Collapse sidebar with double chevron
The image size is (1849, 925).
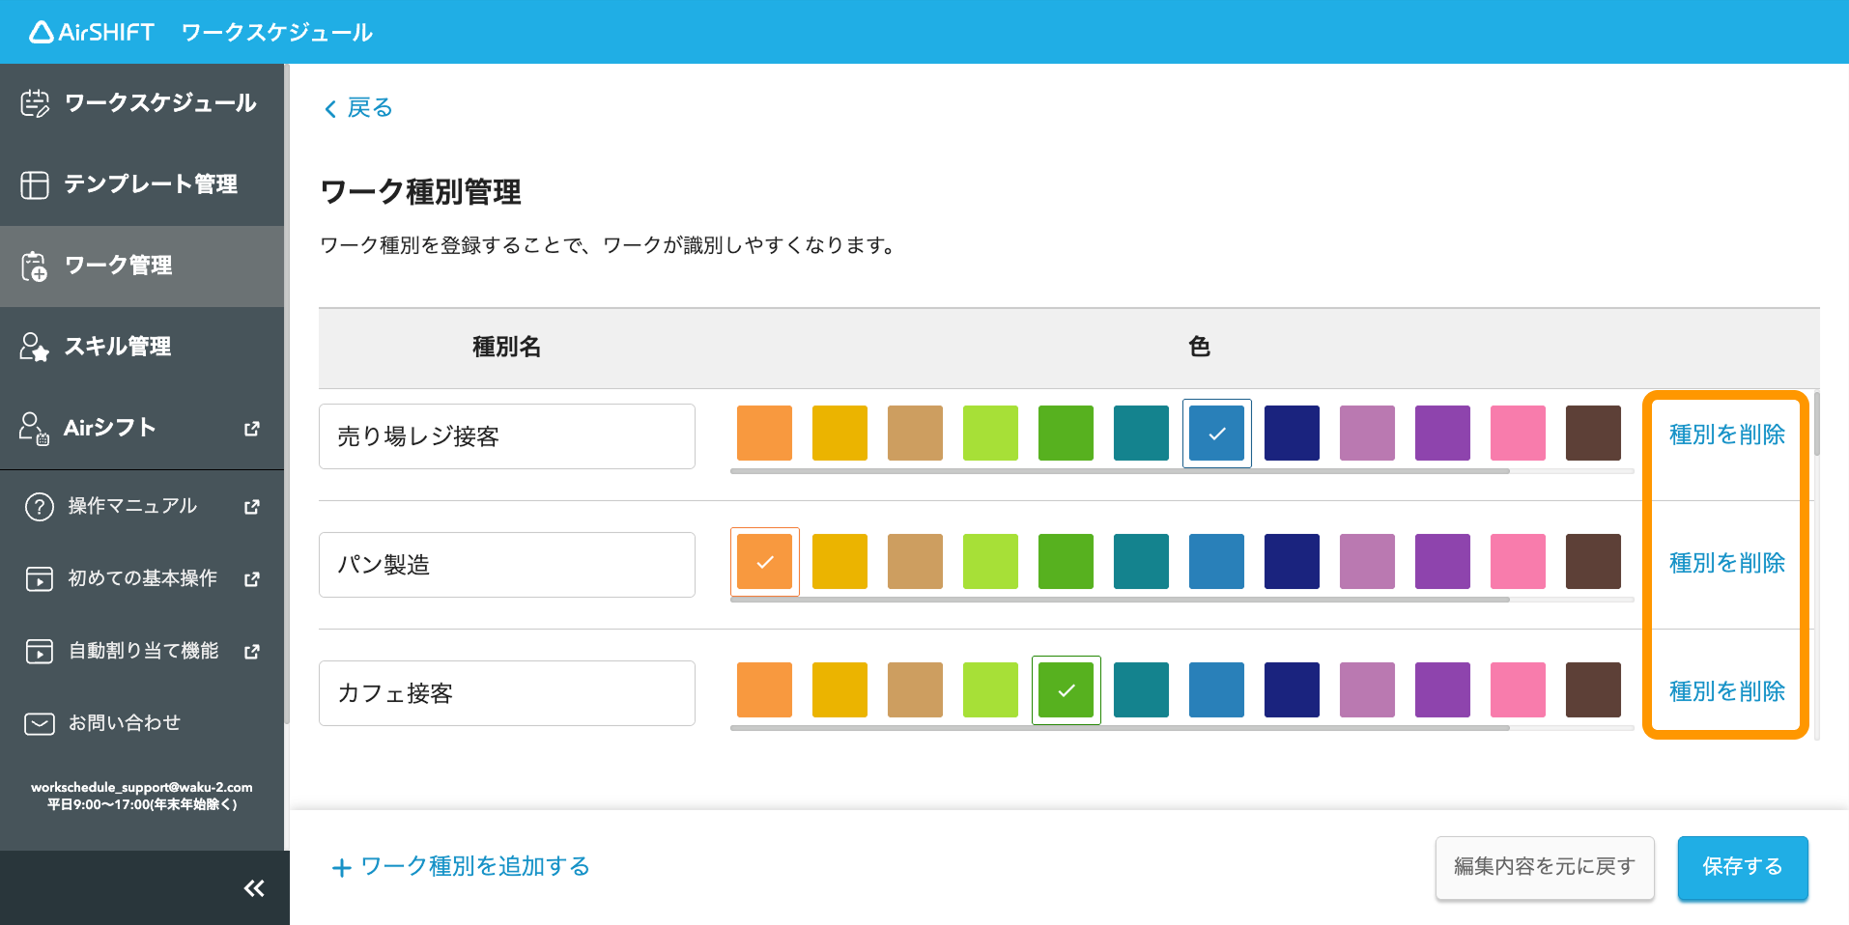(254, 888)
